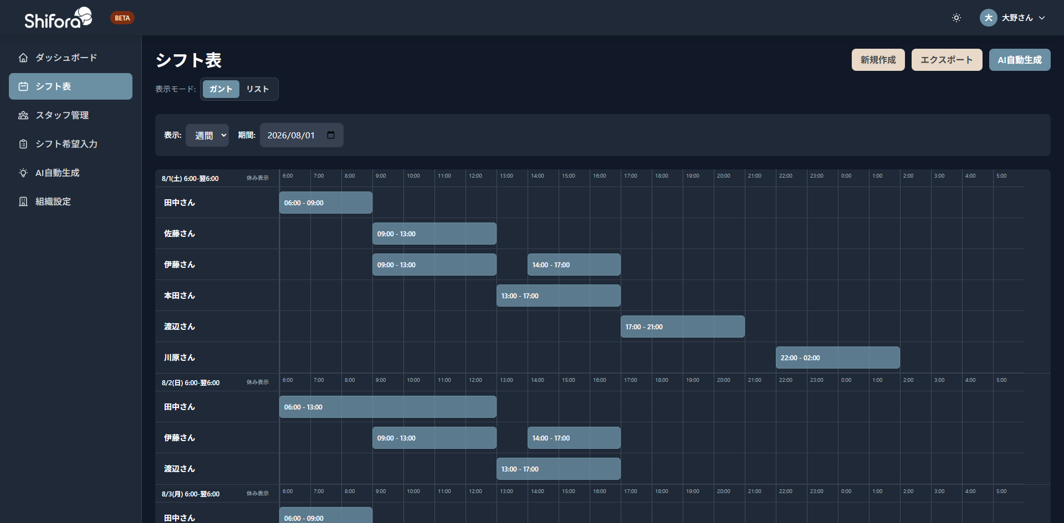
Task: Toggle the light/dark theme sun icon
Action: (956, 18)
